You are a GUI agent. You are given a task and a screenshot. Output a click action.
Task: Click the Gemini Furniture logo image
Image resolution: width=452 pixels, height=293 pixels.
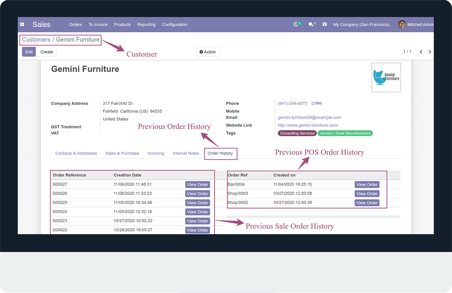click(386, 77)
